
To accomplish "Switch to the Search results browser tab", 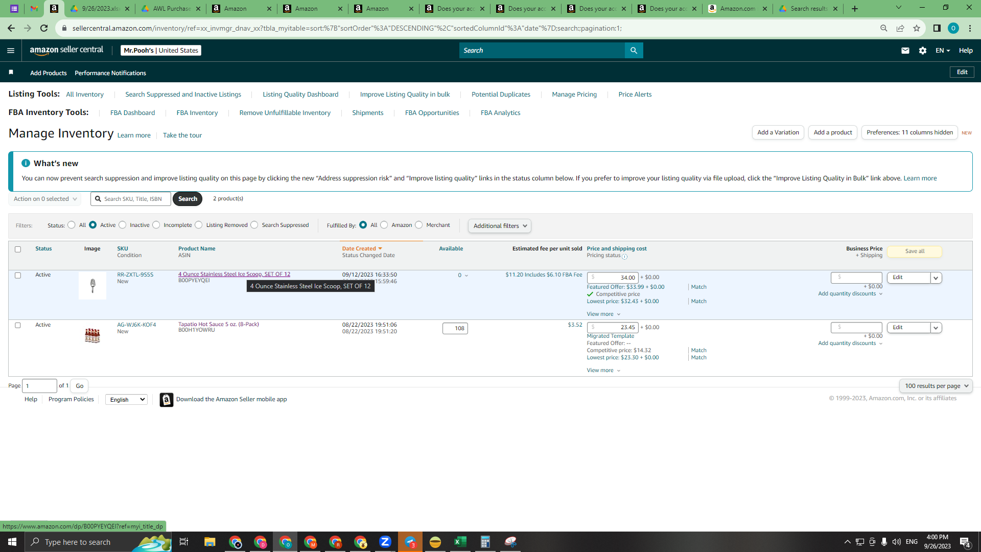I will click(808, 9).
